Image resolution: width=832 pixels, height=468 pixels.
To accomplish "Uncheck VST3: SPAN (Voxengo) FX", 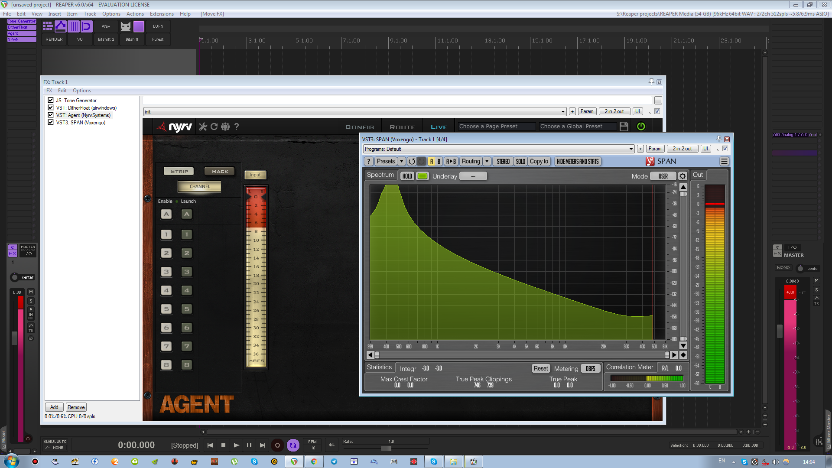I will 51,122.
